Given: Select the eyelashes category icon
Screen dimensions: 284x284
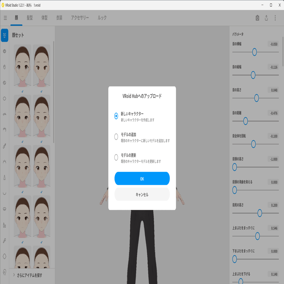Looking at the screenshot, I should click(4, 161).
